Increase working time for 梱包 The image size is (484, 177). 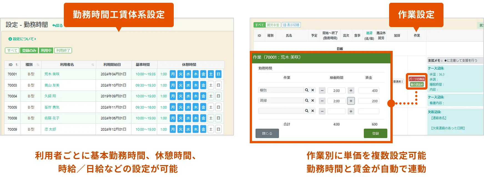351,90
